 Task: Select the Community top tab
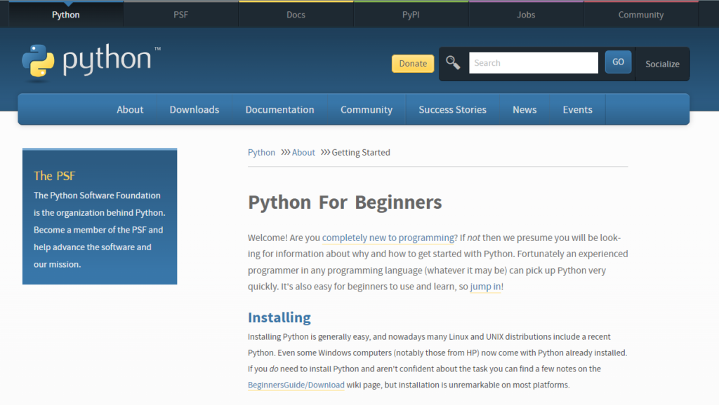tap(640, 15)
